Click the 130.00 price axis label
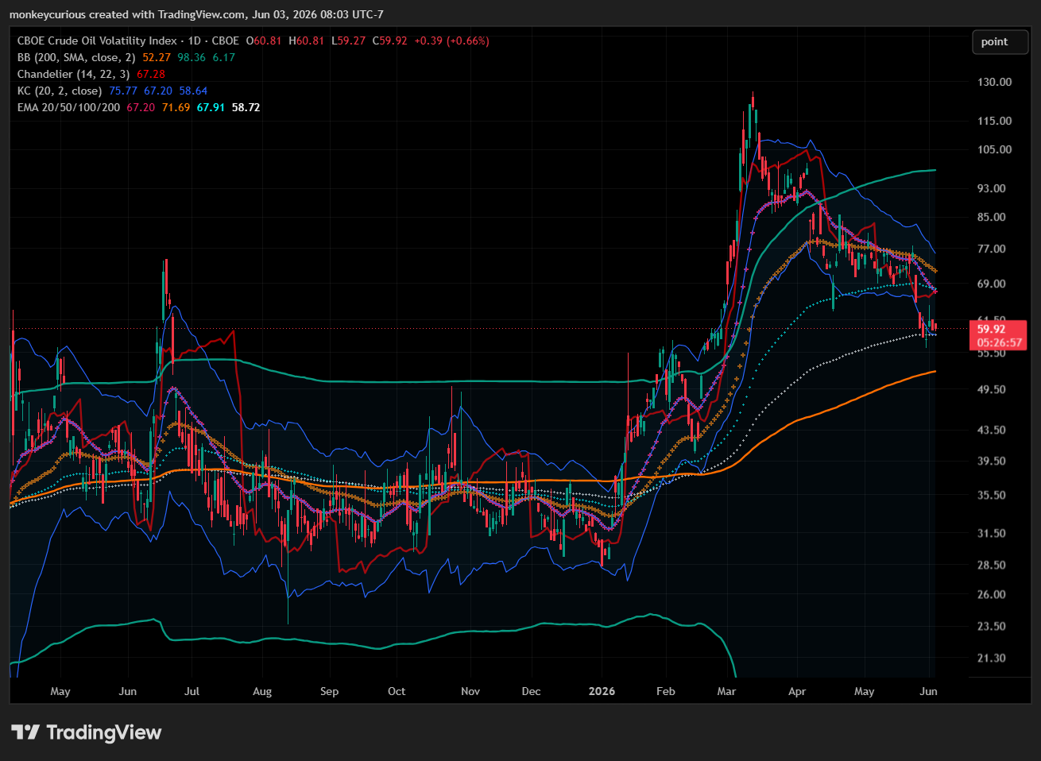 pos(994,82)
